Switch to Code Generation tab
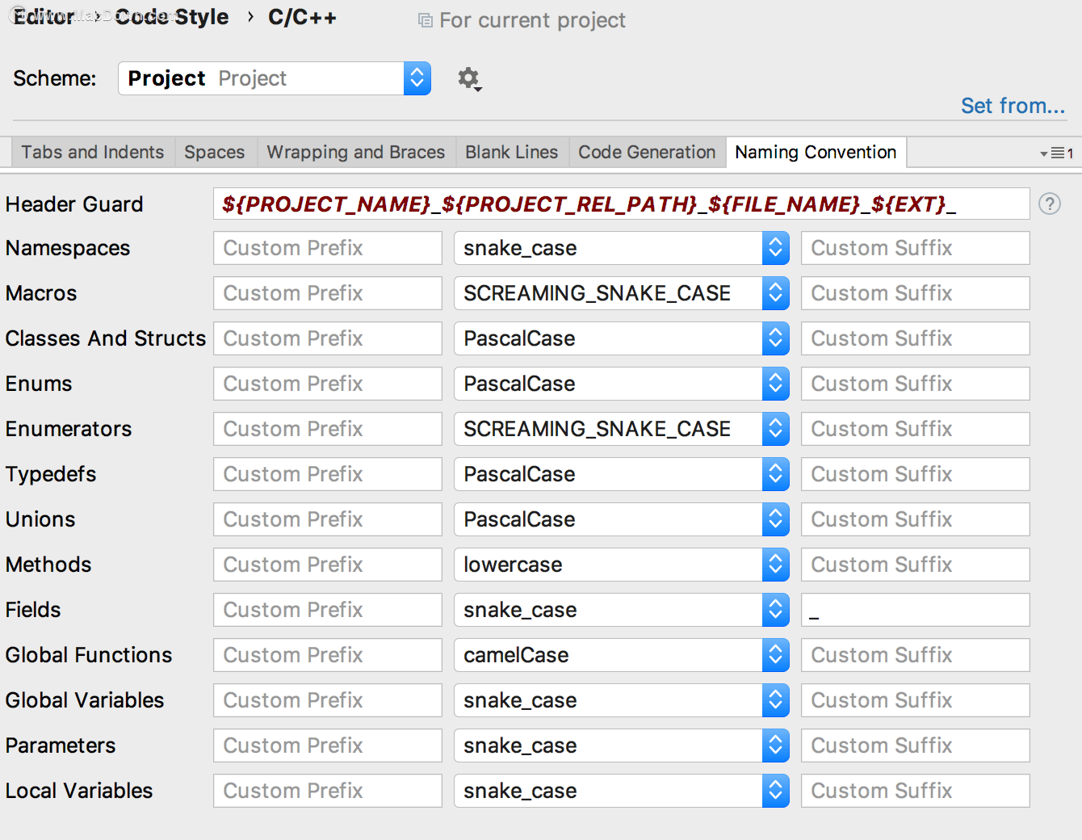This screenshot has height=840, width=1082. pyautogui.click(x=647, y=152)
